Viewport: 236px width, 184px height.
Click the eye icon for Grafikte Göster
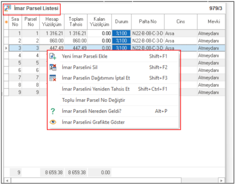pyautogui.click(x=53, y=122)
